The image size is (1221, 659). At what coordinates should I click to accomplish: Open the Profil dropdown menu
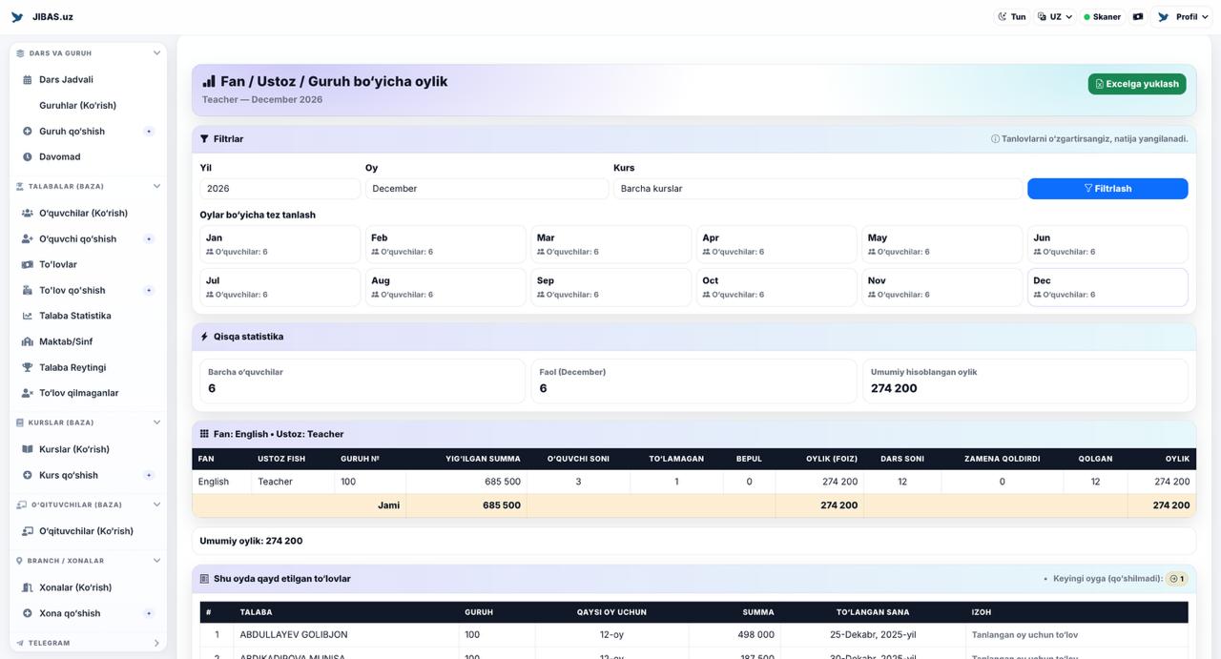click(1183, 17)
